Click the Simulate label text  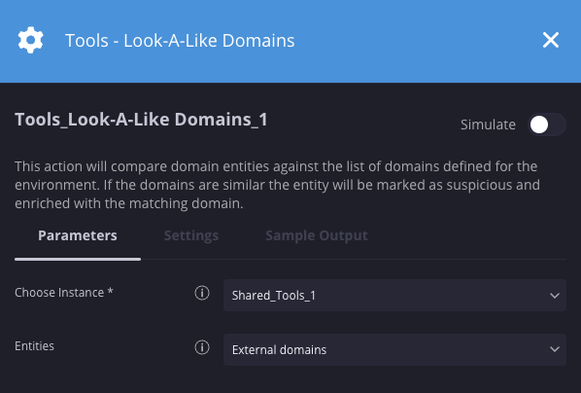click(x=488, y=125)
